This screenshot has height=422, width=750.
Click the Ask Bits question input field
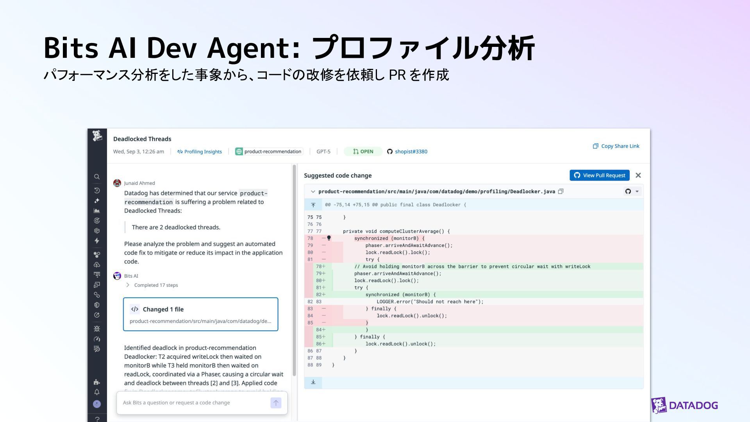[x=195, y=402]
